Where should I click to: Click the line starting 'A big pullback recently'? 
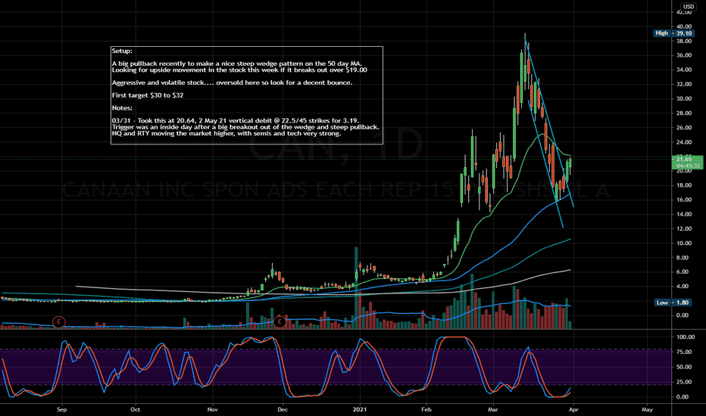[x=237, y=64]
